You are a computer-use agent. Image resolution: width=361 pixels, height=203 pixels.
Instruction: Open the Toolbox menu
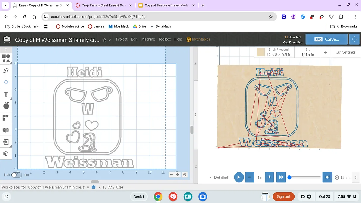coord(165,39)
